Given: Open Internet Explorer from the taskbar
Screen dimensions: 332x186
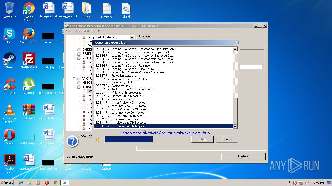Looking at the screenshot, I should [x=21, y=183].
